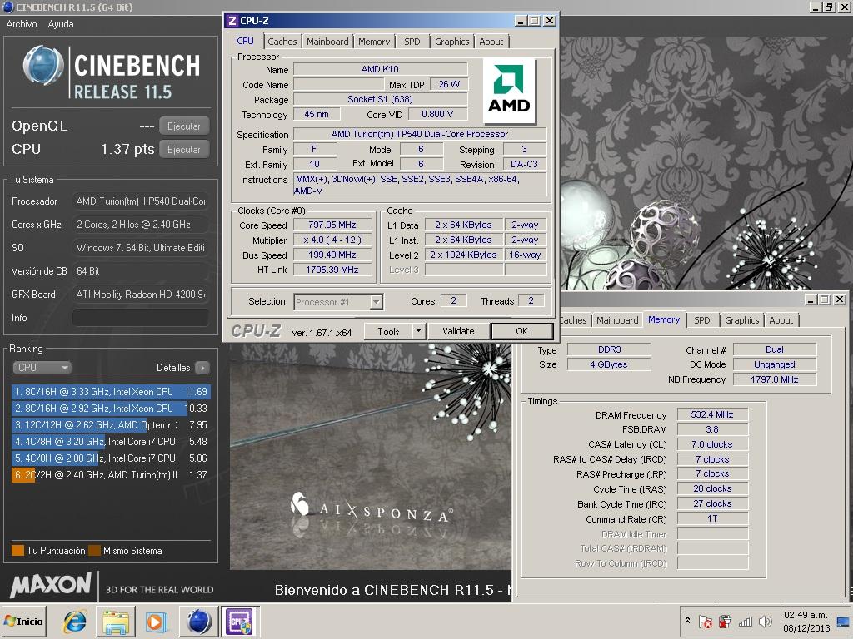Open the Archivo menu in Cinebench

pyautogui.click(x=22, y=24)
